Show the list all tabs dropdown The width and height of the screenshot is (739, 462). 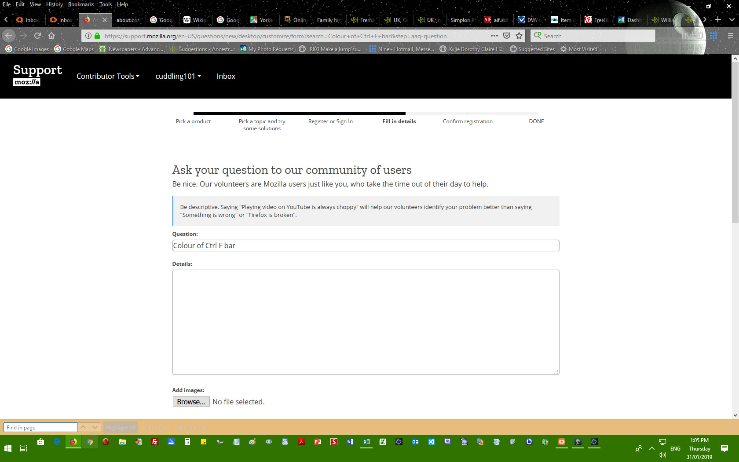coord(732,19)
